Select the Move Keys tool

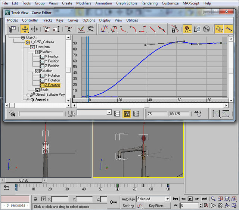click(25, 28)
